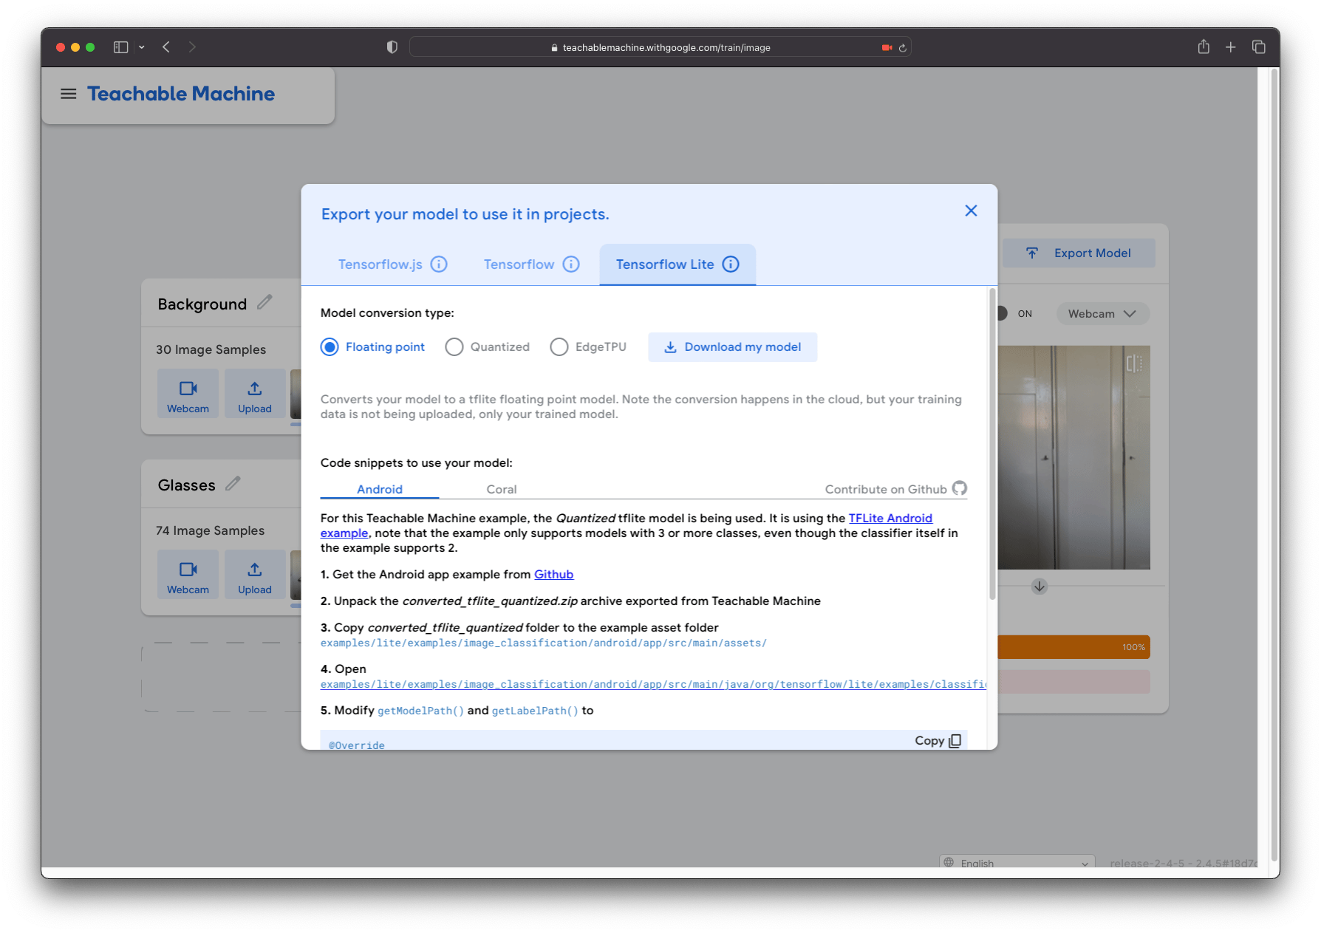
Task: Upload images to the Background class
Action: 255,394
